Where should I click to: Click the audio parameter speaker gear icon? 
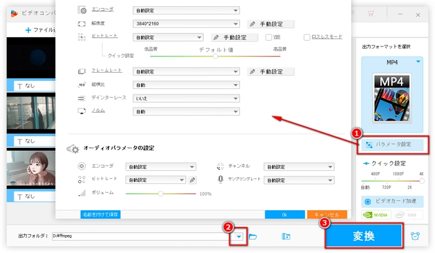[73, 149]
